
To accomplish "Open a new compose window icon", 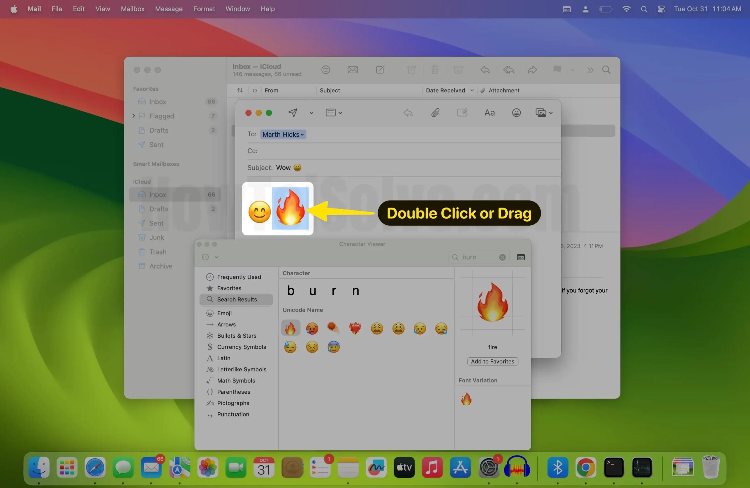I will click(x=380, y=70).
